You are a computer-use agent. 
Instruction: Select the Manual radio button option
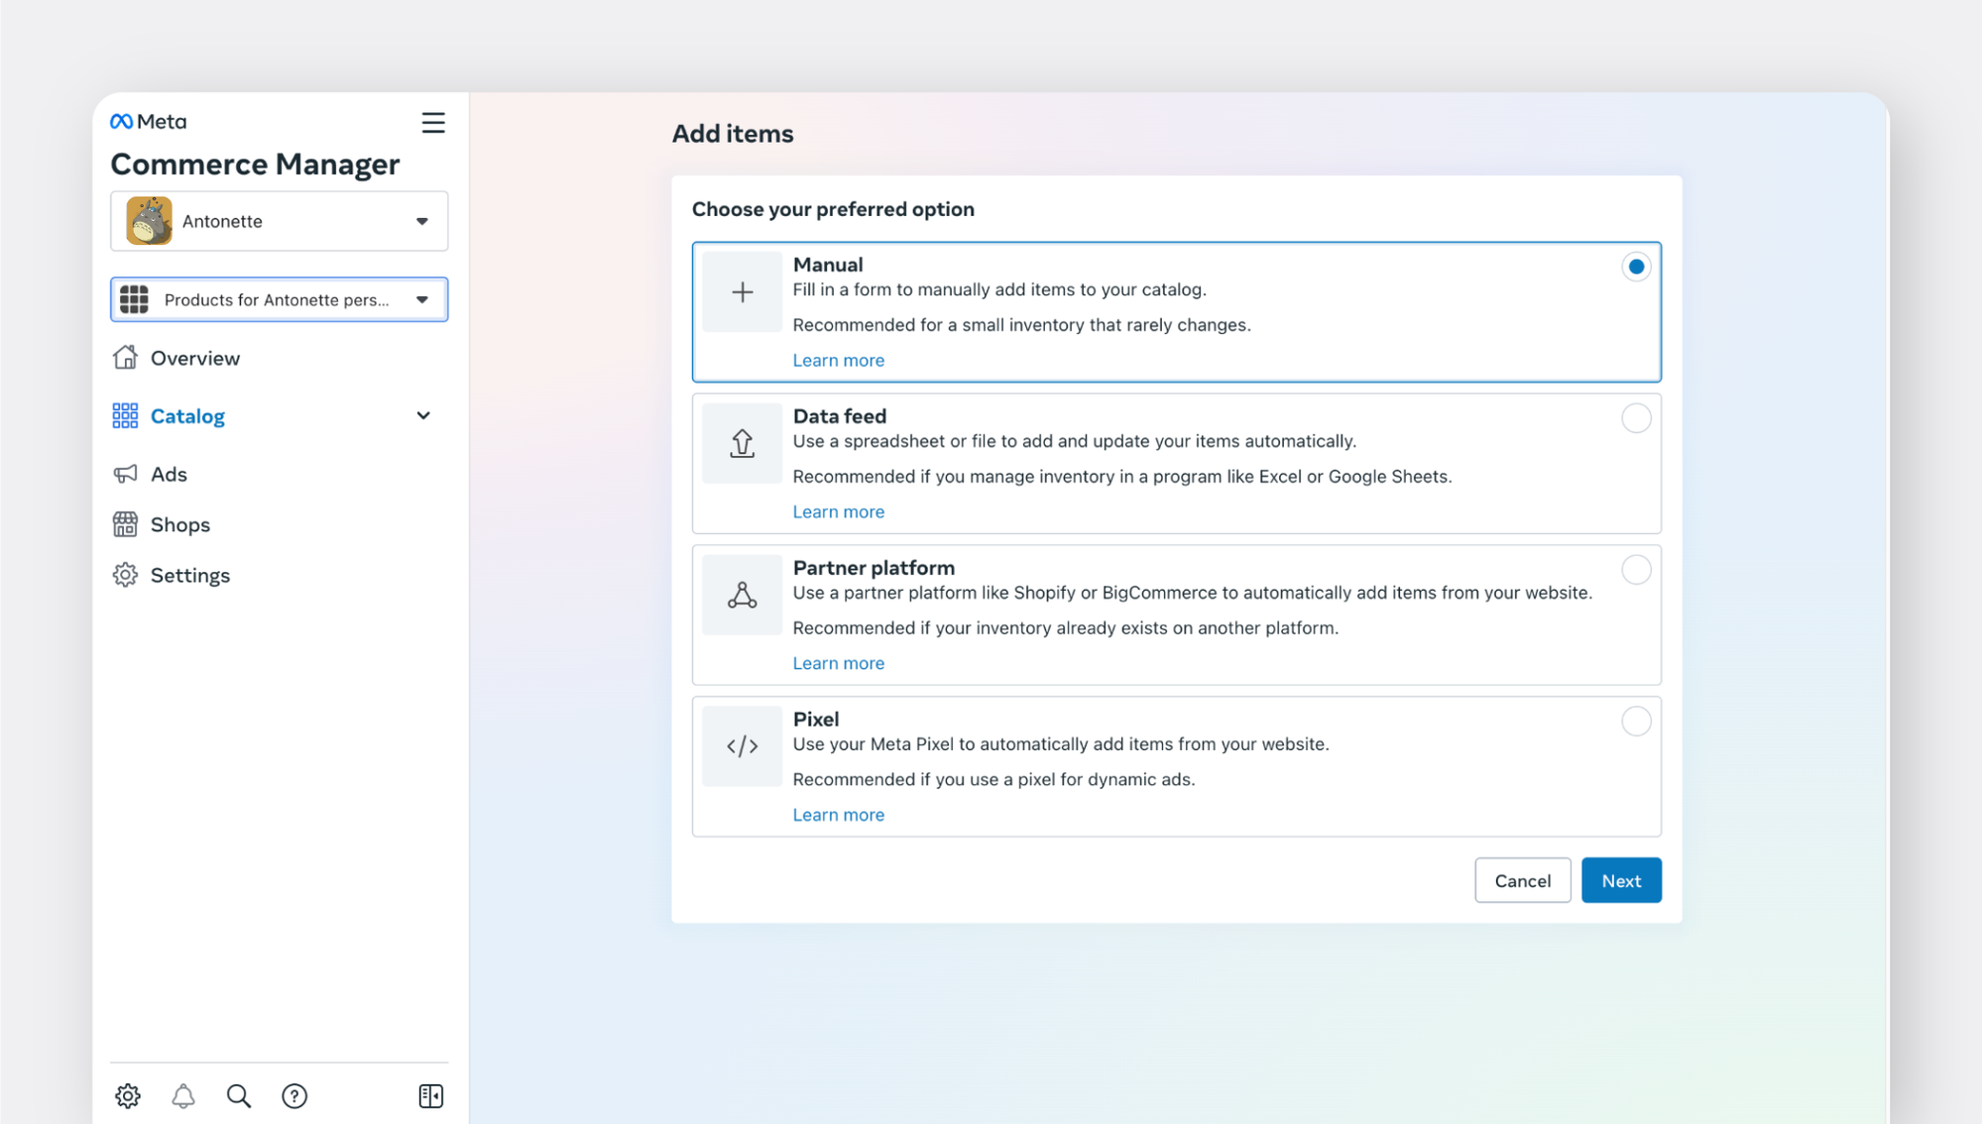tap(1636, 267)
